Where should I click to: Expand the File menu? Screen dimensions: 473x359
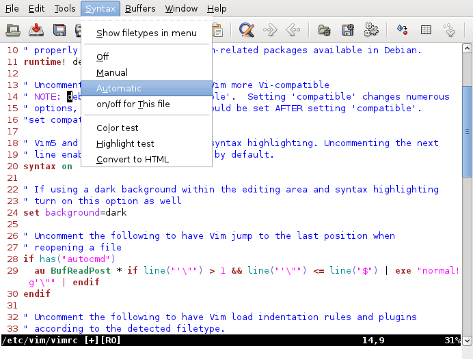pos(12,9)
